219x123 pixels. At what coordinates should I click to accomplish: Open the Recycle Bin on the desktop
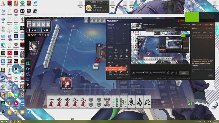[x=3, y=28]
